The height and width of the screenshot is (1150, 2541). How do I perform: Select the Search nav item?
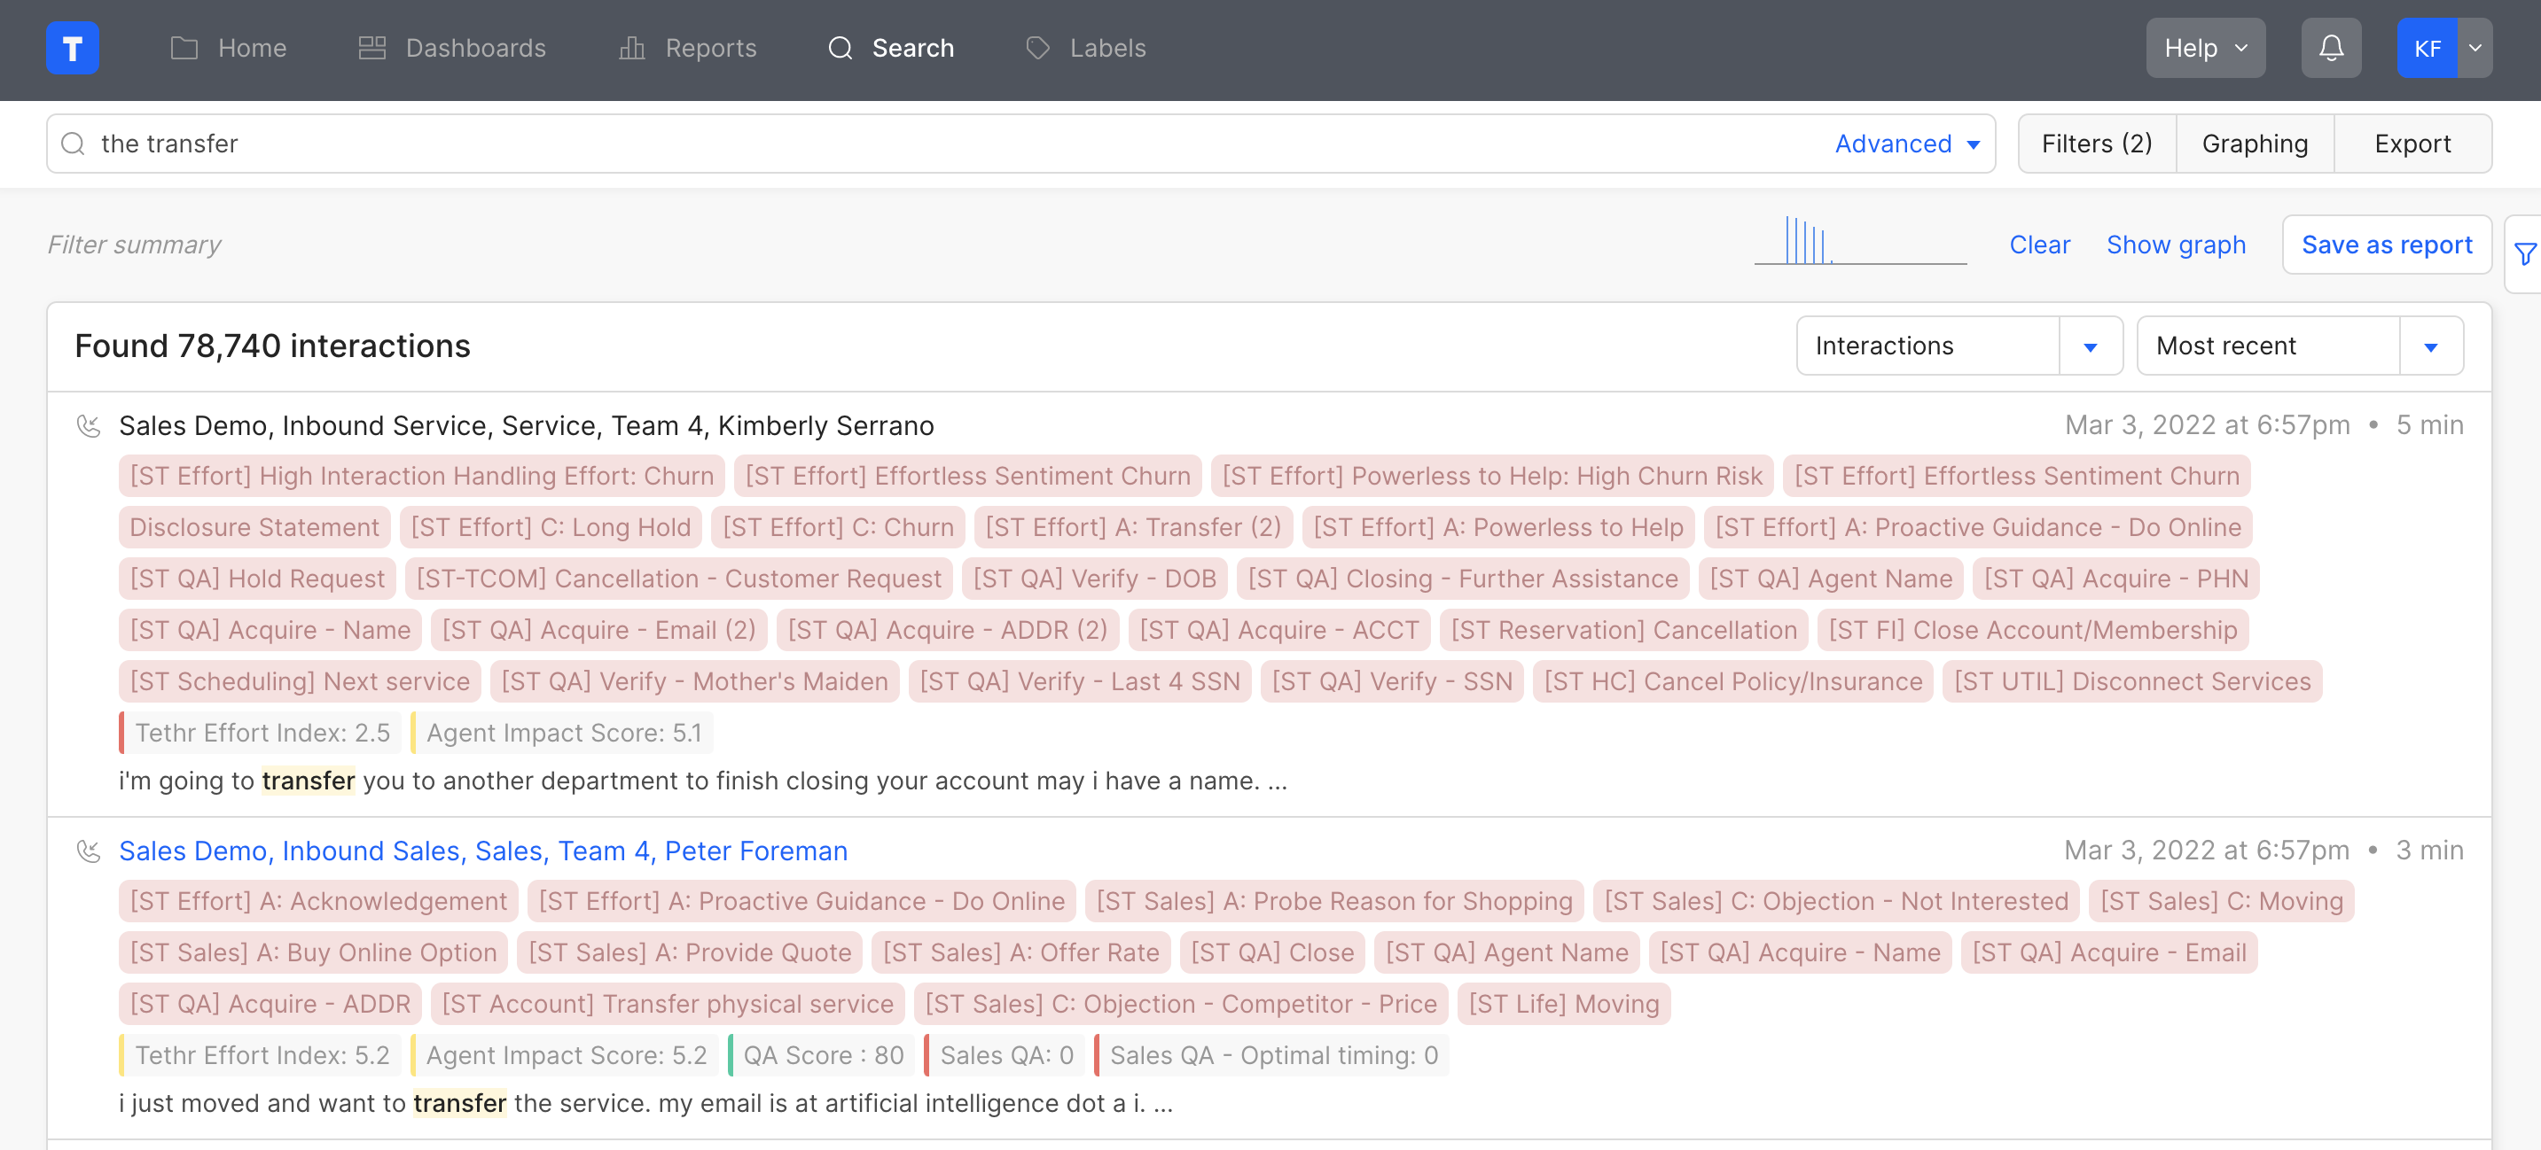pyautogui.click(x=892, y=47)
